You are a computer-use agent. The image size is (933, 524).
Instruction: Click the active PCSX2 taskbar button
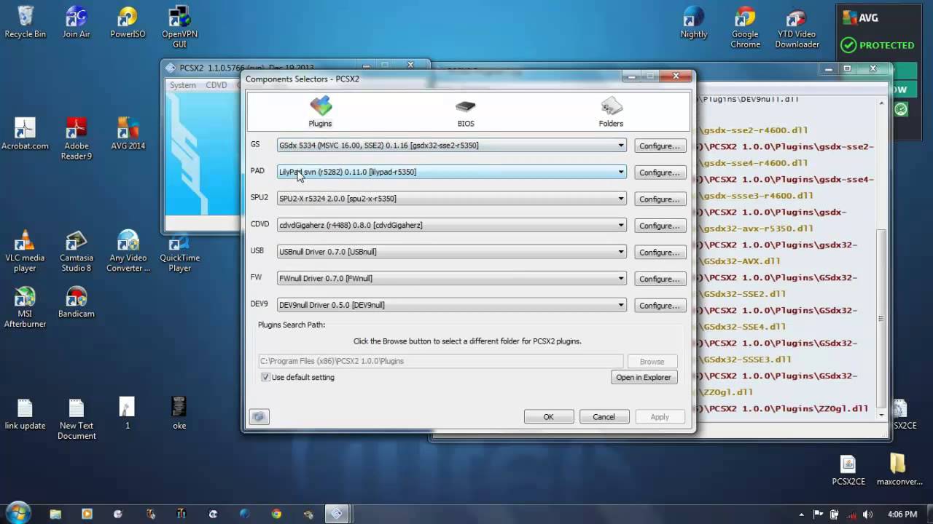click(x=336, y=514)
